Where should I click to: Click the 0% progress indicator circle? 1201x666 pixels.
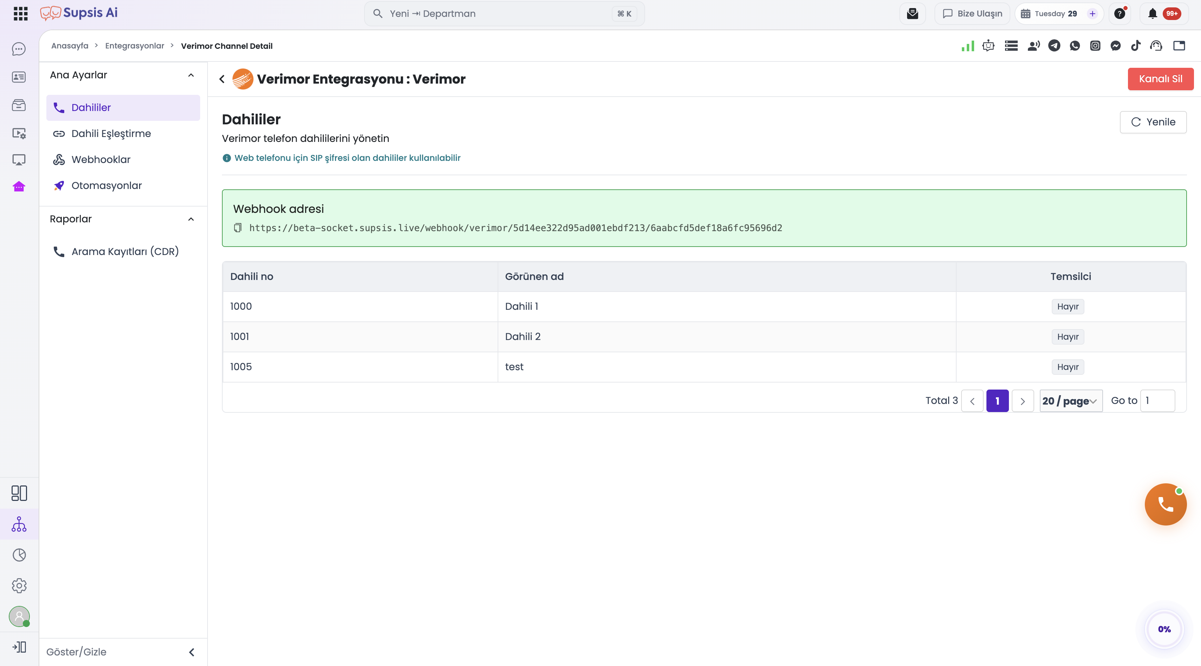coord(1164,629)
